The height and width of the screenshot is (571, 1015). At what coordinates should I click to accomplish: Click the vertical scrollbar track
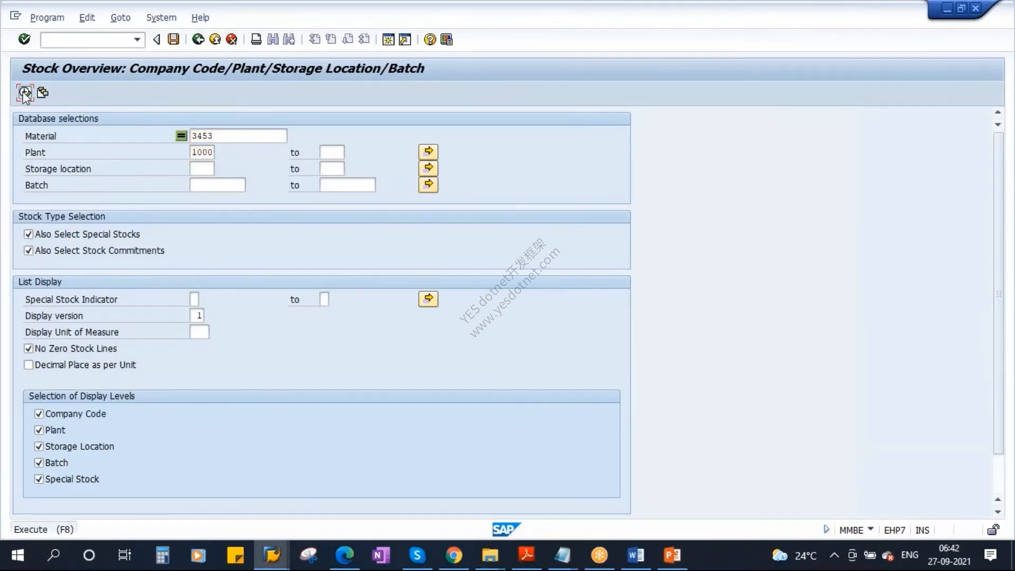[x=998, y=294]
